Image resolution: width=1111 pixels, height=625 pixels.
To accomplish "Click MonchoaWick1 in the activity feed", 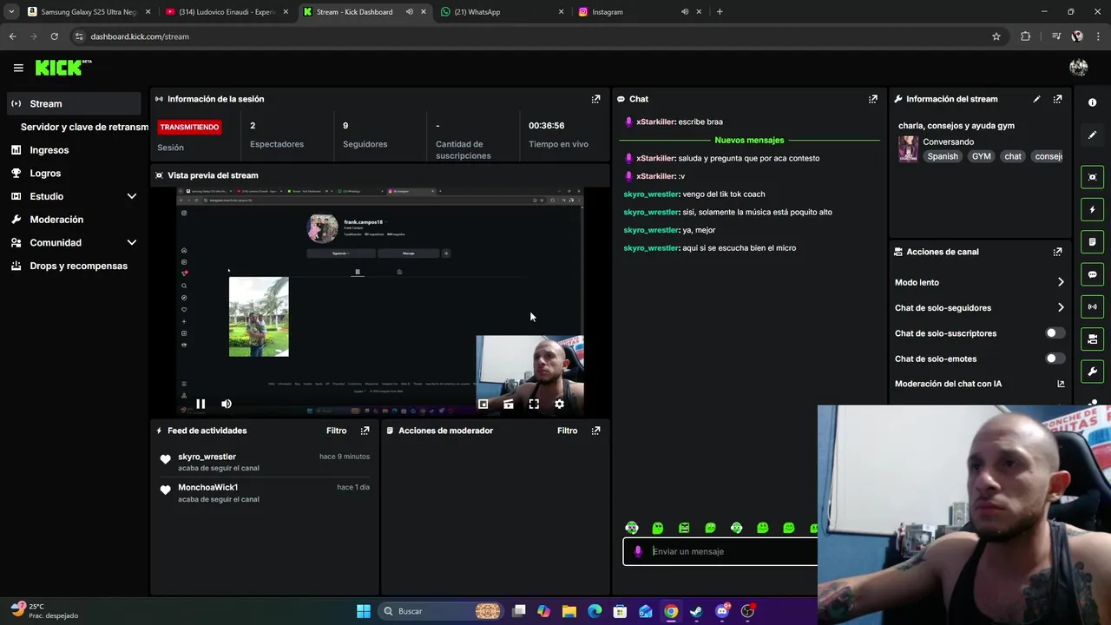I will click(207, 488).
